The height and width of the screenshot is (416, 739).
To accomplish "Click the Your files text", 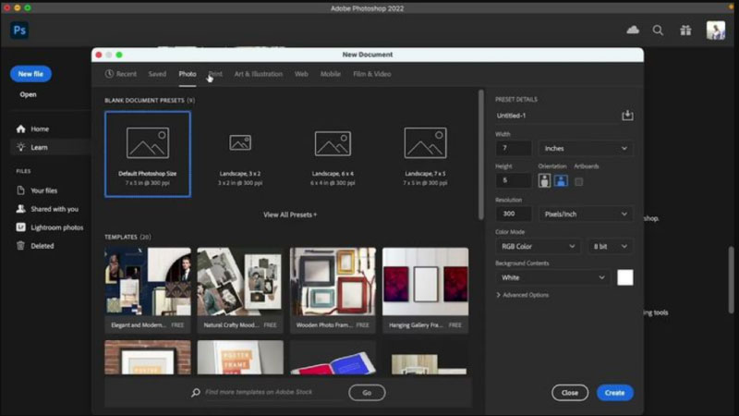I will 43,190.
